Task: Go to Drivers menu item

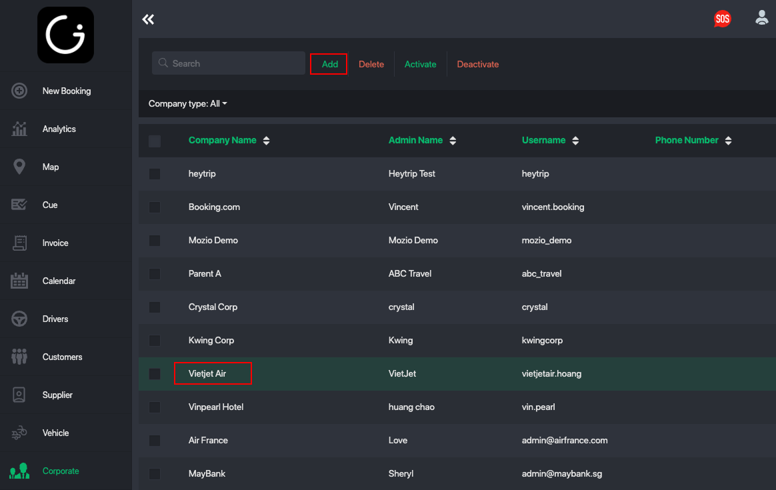Action: tap(55, 319)
